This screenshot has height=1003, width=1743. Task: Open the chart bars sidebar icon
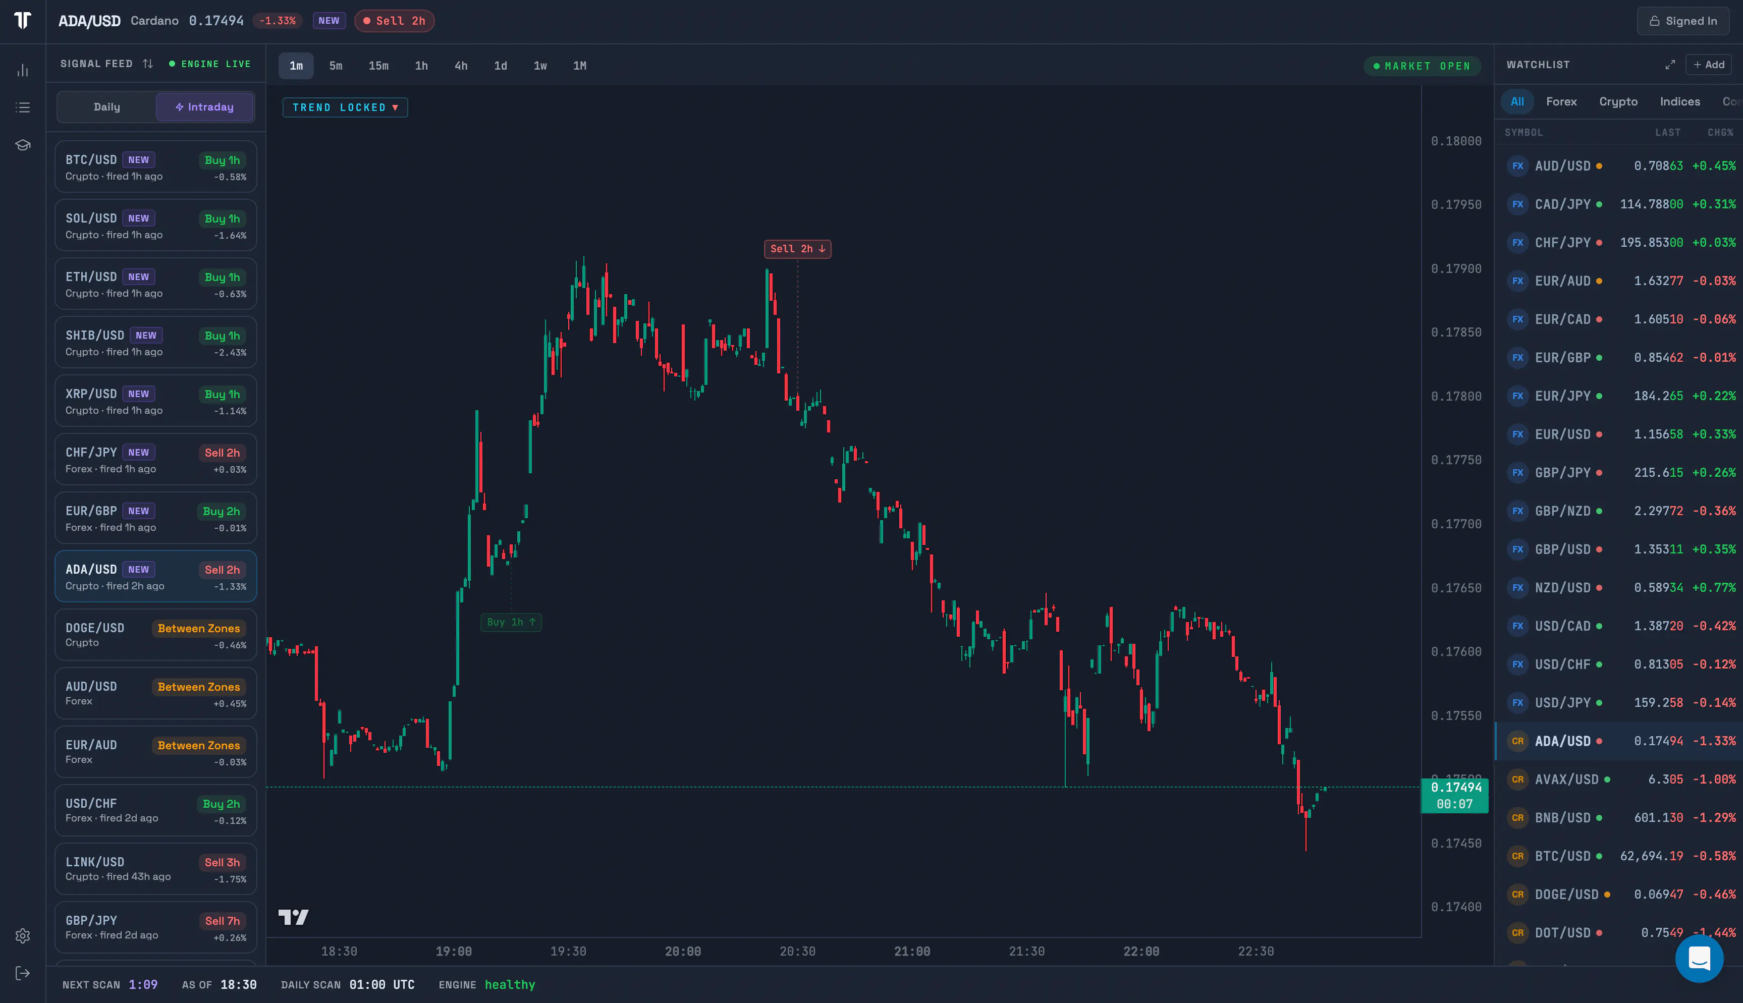click(x=23, y=70)
